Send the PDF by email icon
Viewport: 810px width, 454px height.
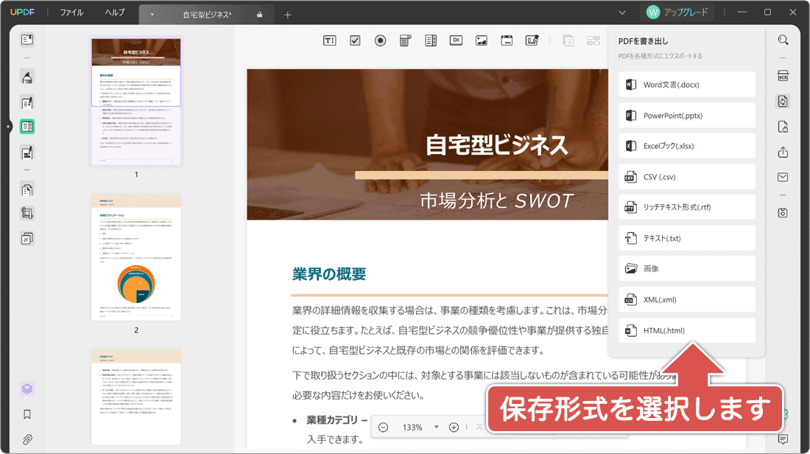783,177
